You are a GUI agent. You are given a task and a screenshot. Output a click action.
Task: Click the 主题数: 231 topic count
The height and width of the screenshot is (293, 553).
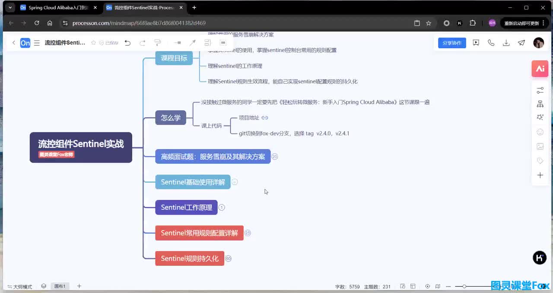(x=377, y=287)
